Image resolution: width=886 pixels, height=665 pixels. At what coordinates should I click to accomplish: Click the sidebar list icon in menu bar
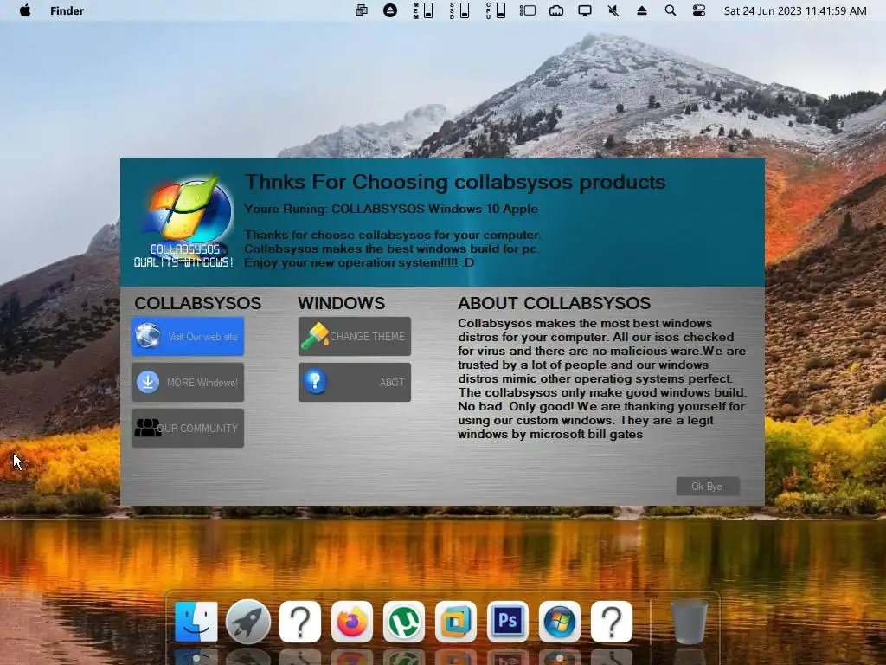click(528, 10)
